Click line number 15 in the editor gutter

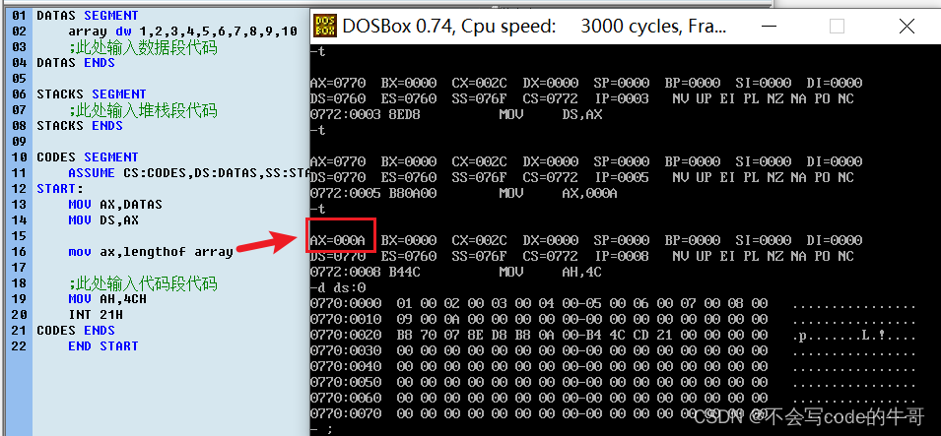[19, 235]
